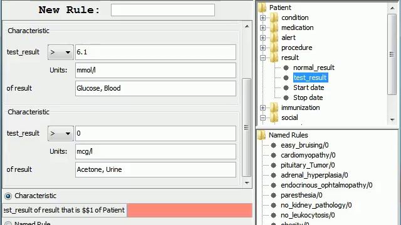401x225 pixels.
Task: Click the medication folder icon
Action: [274, 27]
